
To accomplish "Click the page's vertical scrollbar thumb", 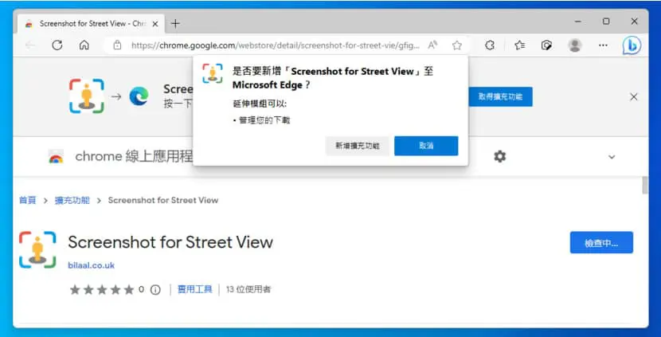I will pos(644,186).
